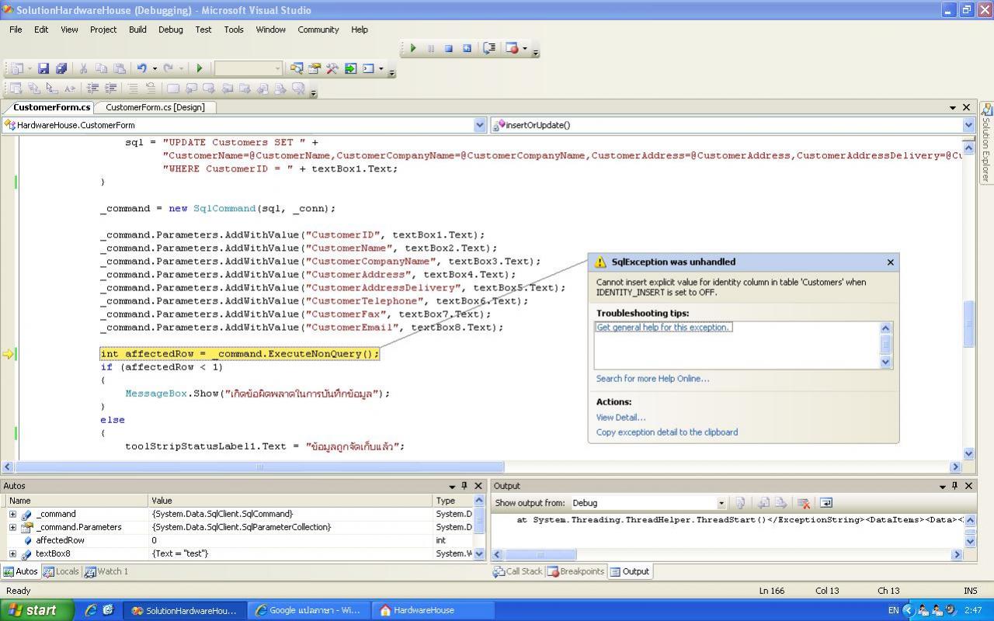Expand the textBox8 variable in Autos
Viewport: 994px width, 621px height.
coord(12,553)
